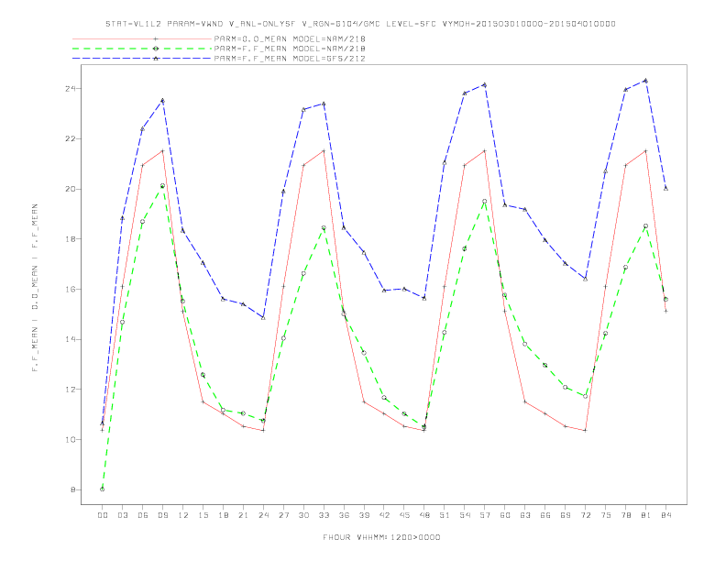Image resolution: width=726 pixels, height=561 pixels.
Task: Click x-axis tick label 33
Action: pyautogui.click(x=324, y=515)
